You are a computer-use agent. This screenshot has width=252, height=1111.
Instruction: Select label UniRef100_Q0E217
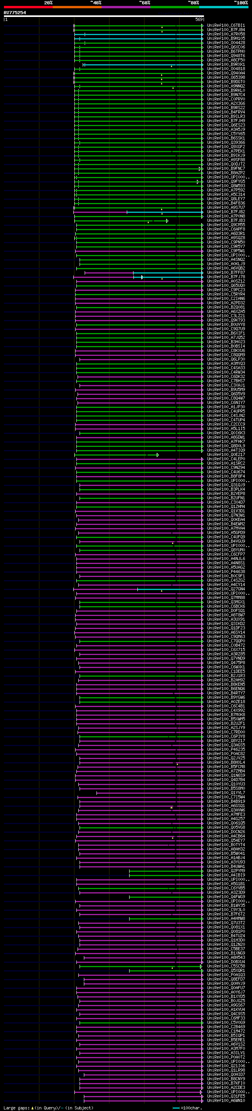(226, 454)
